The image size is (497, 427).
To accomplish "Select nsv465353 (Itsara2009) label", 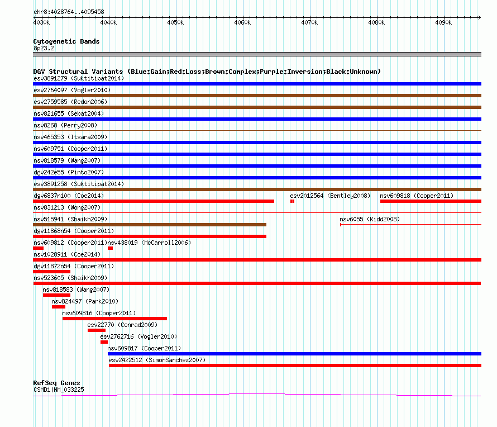I will point(70,137).
